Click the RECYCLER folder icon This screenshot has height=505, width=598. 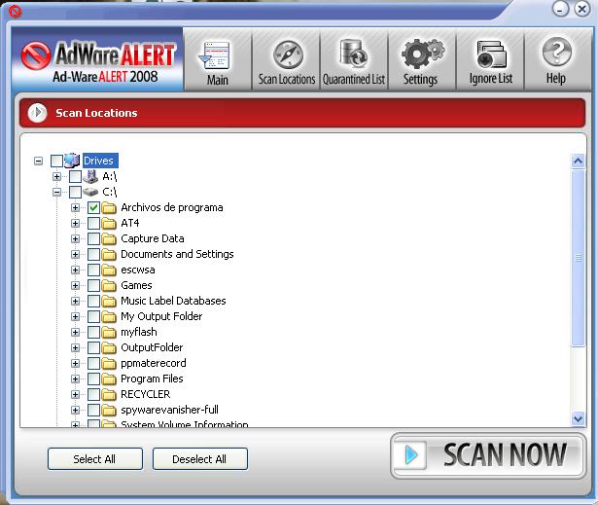109,394
